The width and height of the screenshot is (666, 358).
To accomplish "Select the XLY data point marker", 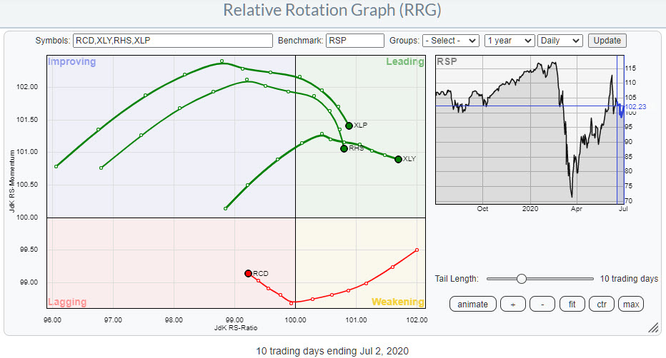I will [398, 159].
